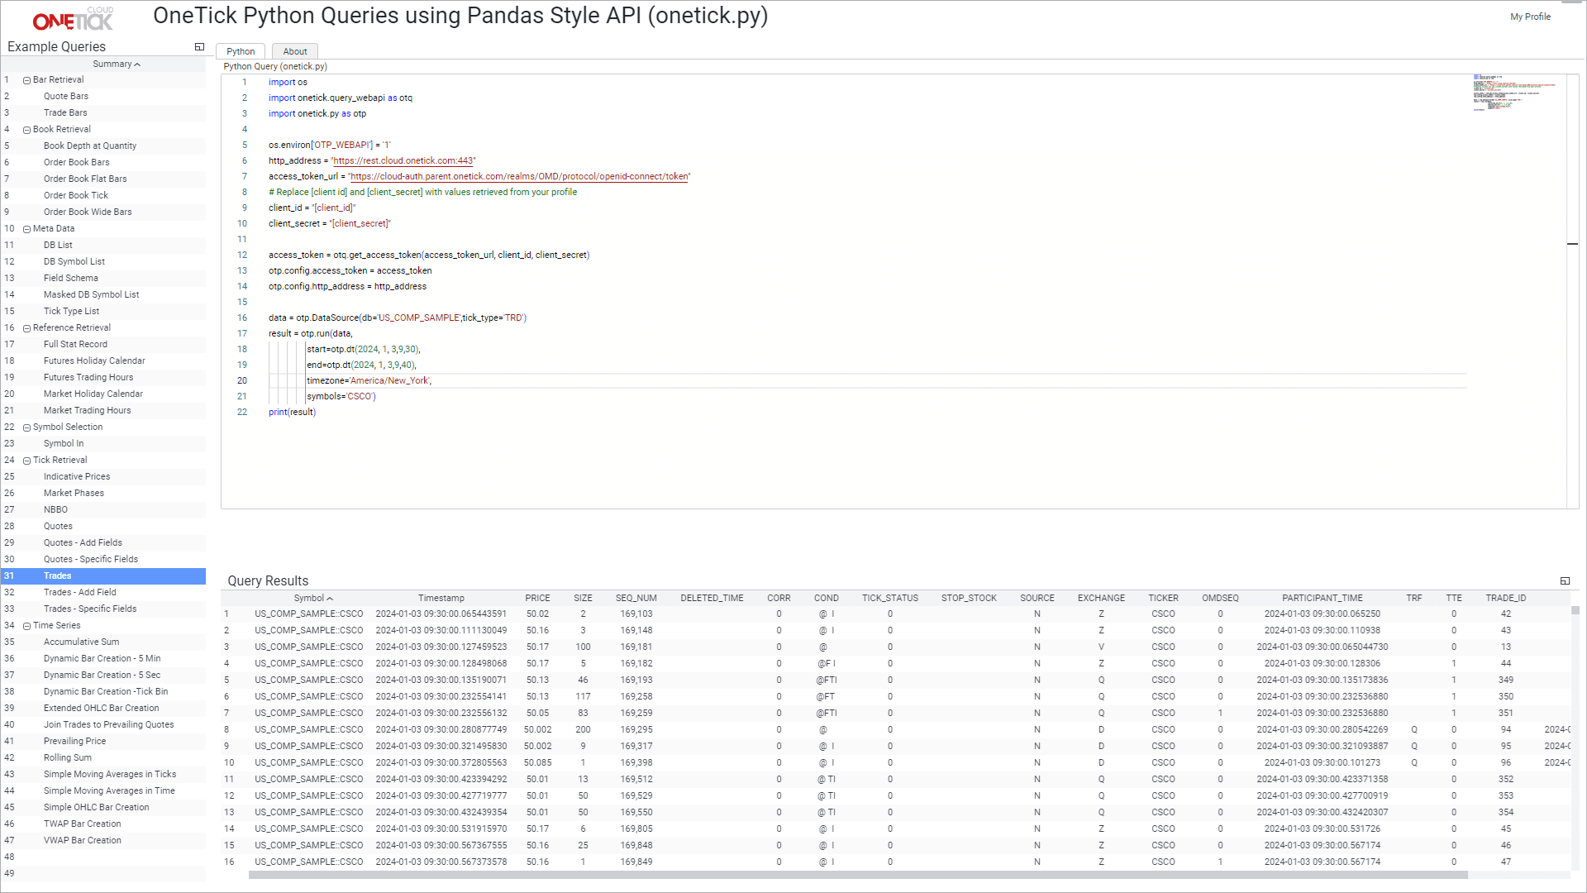The image size is (1587, 893).
Task: Click the PARTICIPANT_TIME column header
Action: [x=1322, y=598]
